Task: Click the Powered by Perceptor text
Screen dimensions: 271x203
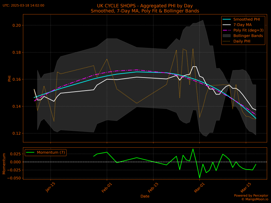Action: (x=251, y=195)
